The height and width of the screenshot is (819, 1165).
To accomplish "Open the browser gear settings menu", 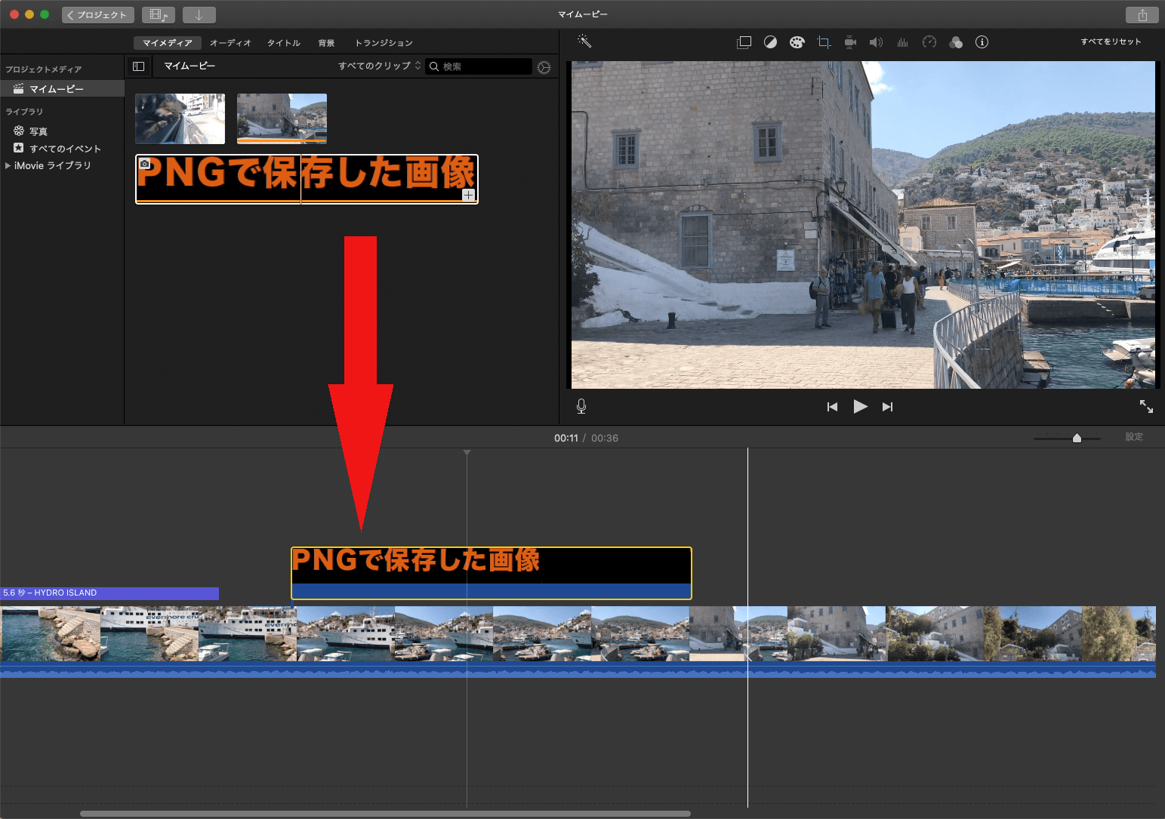I will (x=544, y=67).
